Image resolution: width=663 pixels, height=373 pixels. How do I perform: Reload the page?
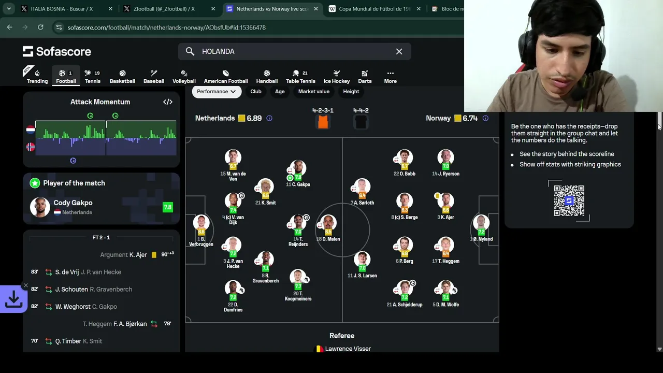pyautogui.click(x=40, y=27)
